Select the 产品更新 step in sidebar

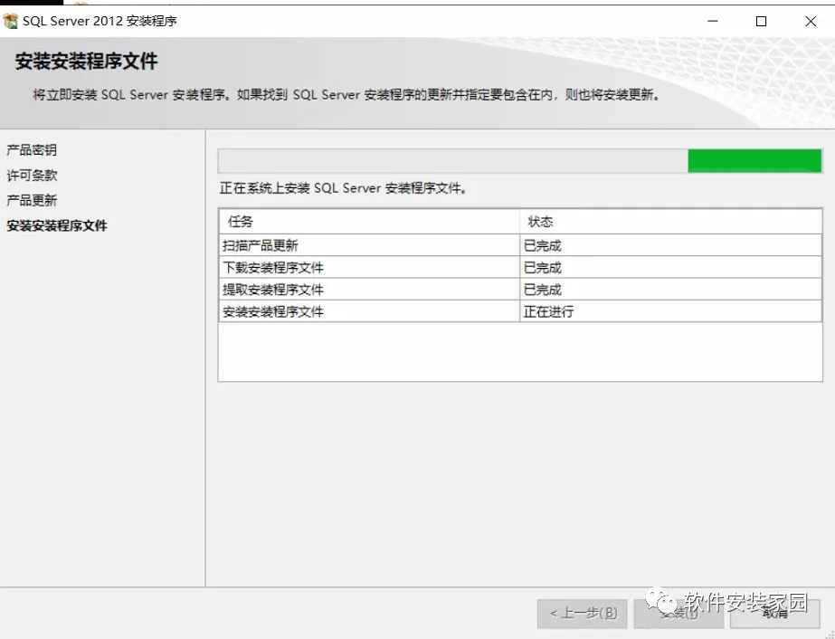pos(32,200)
